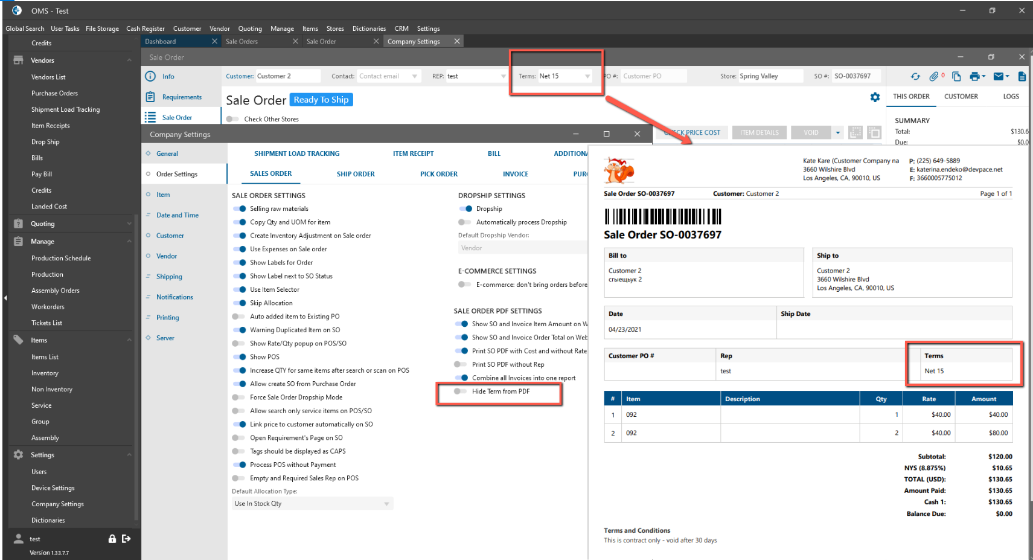This screenshot has height=560, width=1033.
Task: Toggle Selling raw materials switch
Action: coord(240,209)
